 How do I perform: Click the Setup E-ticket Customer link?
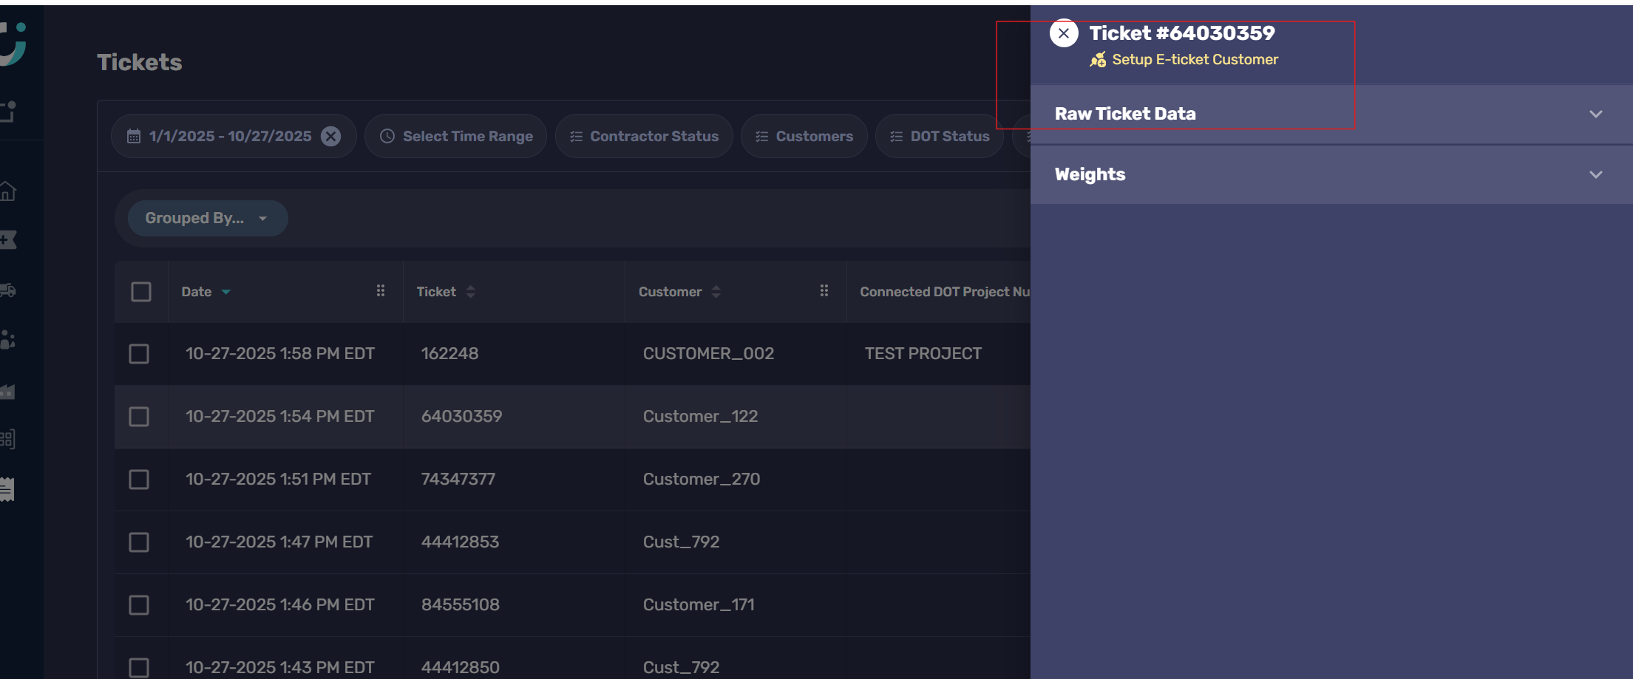(x=1194, y=60)
